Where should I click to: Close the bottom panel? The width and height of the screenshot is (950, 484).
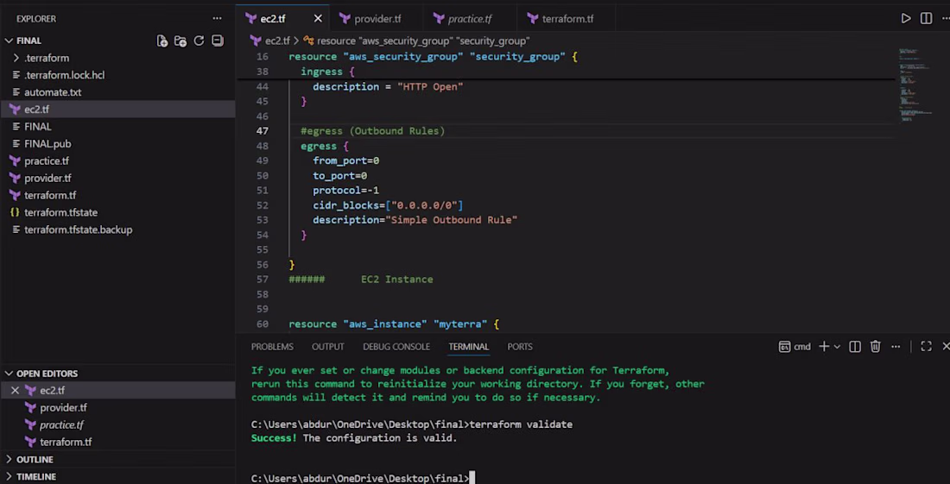pyautogui.click(x=946, y=347)
